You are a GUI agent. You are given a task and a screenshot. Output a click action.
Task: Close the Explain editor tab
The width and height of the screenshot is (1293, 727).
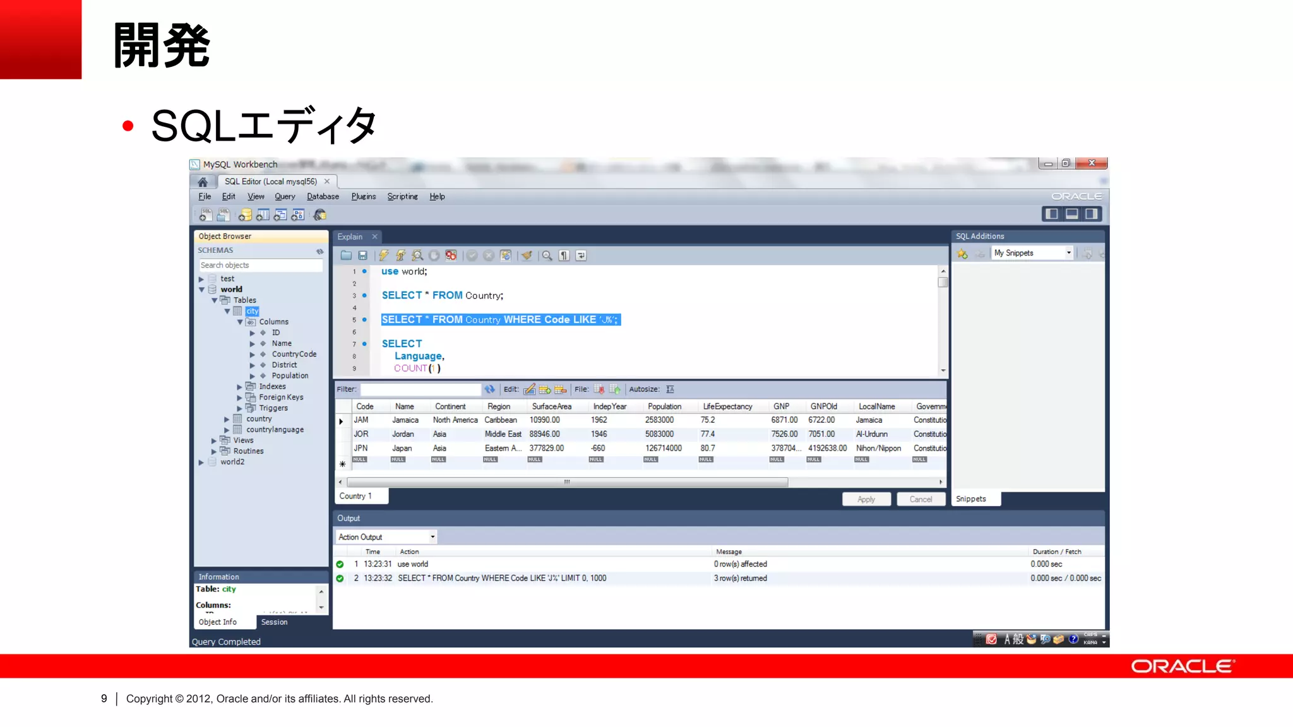click(x=375, y=237)
